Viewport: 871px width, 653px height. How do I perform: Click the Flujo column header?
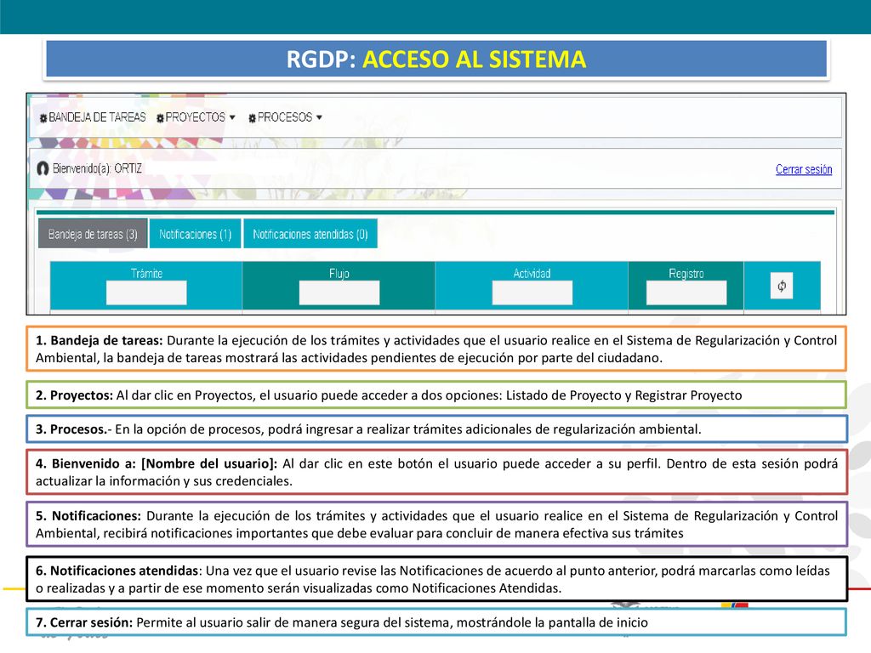(x=339, y=273)
